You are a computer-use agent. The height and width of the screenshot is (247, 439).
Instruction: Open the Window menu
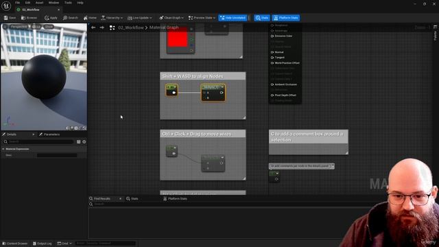(54, 3)
